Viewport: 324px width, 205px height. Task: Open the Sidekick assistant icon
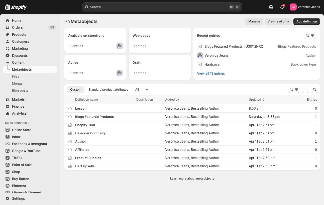click(271, 7)
